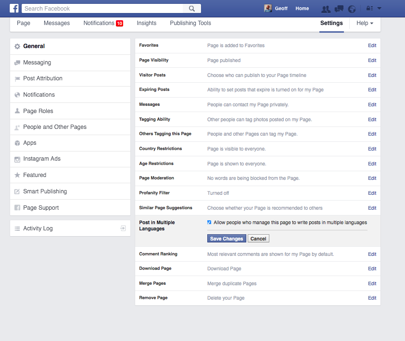Open the account menu down arrow

click(380, 9)
